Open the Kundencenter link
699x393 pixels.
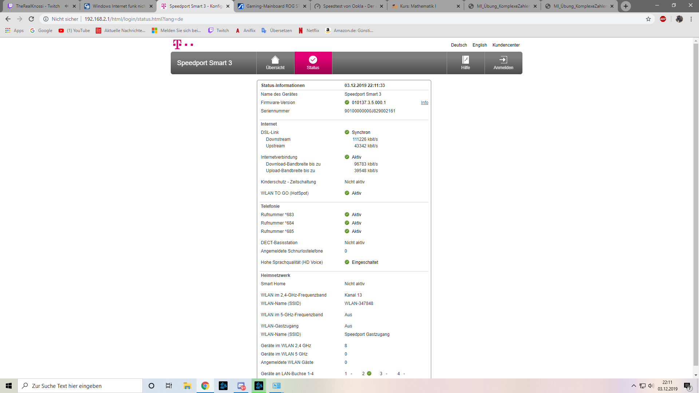(506, 45)
